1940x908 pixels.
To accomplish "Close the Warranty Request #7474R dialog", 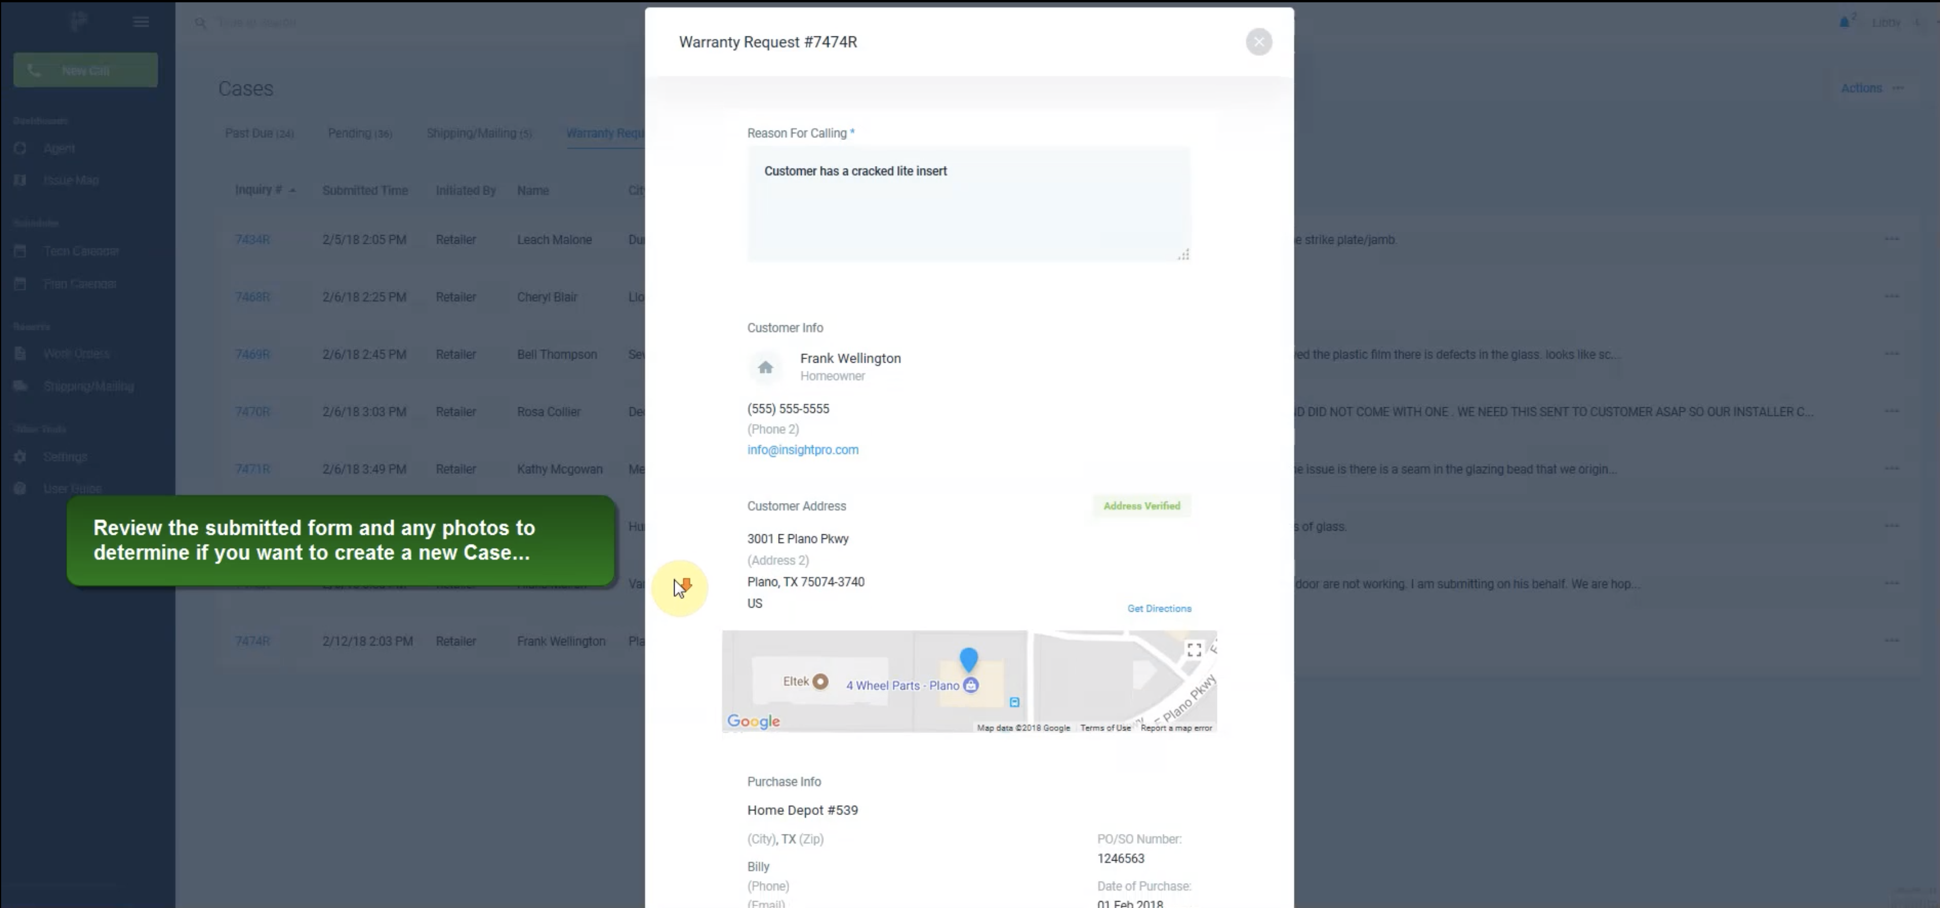I will tap(1258, 42).
